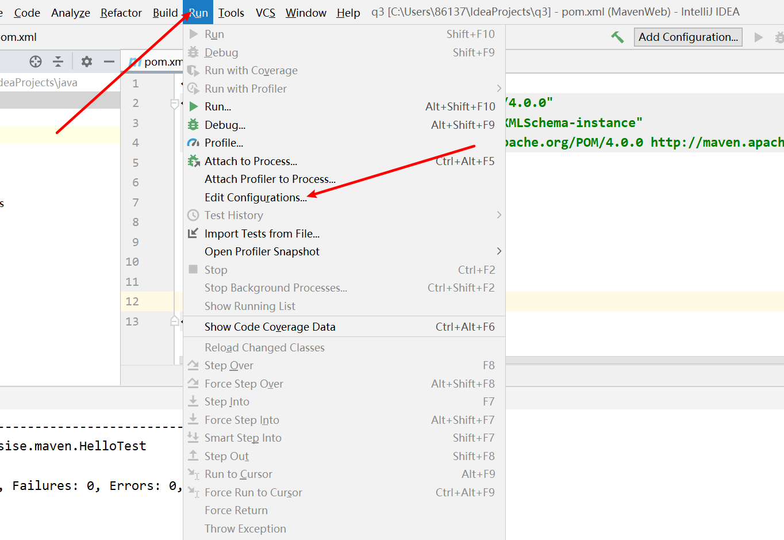
Task: Switch to the pom.xml editor tab
Action: pyautogui.click(x=156, y=62)
